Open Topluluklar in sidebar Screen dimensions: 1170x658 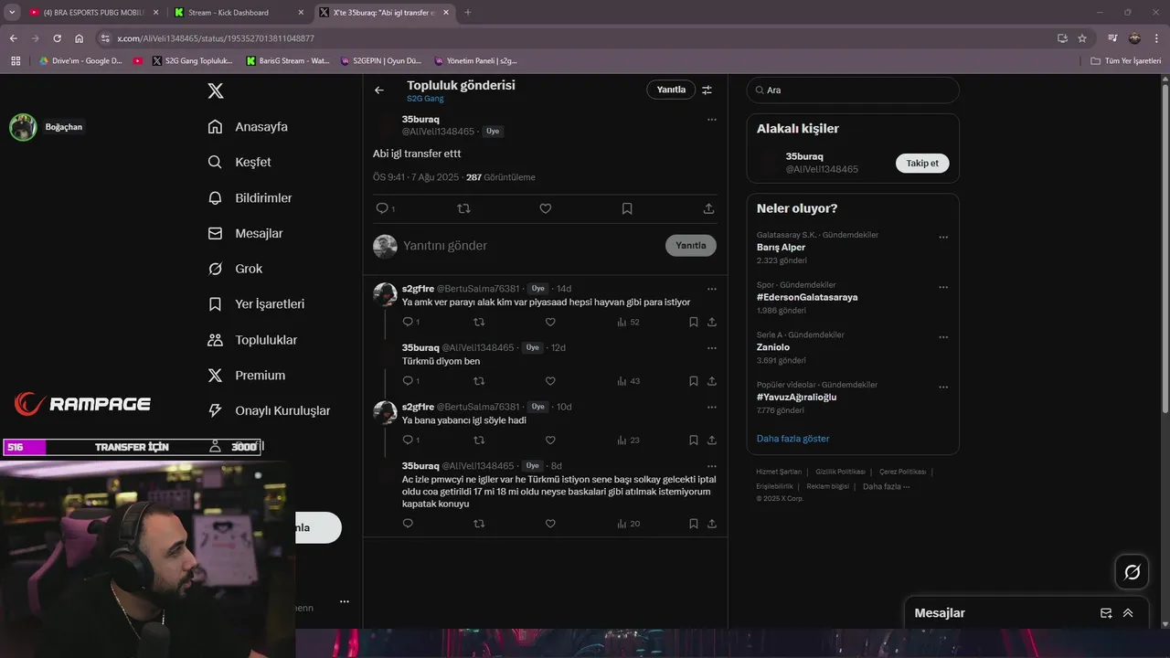point(252,340)
